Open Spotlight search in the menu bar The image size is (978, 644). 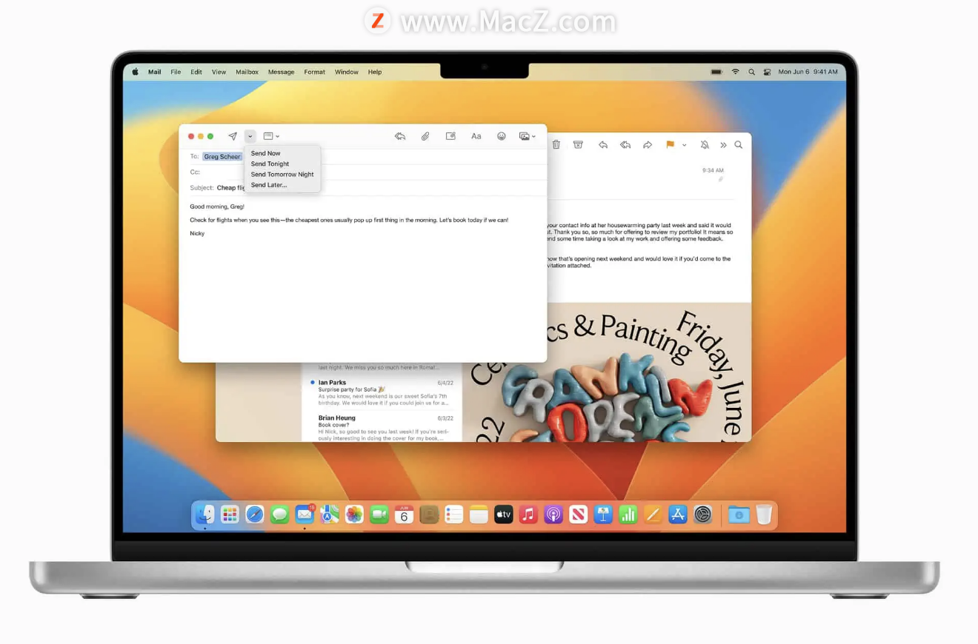pyautogui.click(x=751, y=72)
